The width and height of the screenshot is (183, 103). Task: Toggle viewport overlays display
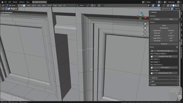point(159,5)
